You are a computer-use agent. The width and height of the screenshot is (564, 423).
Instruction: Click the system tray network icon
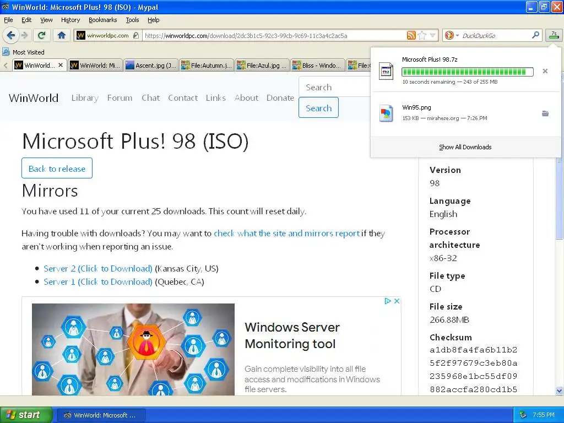point(523,415)
